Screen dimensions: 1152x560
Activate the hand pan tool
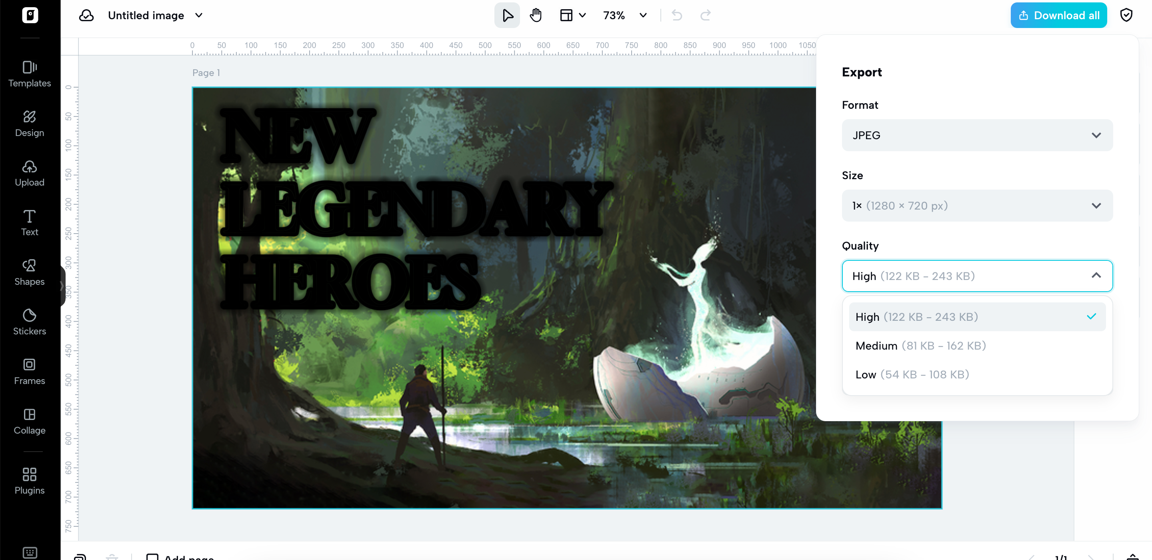click(x=535, y=16)
